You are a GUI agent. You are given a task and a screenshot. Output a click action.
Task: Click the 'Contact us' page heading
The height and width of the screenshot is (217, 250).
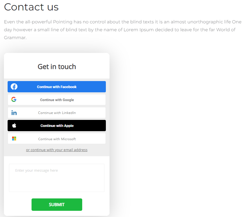pos(31,7)
